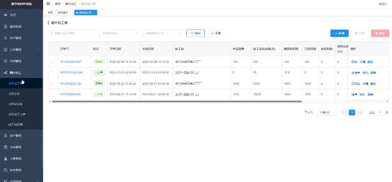Open the 加工商 processor dropdown filter
Screen dimensions: 392x182
point(163,33)
